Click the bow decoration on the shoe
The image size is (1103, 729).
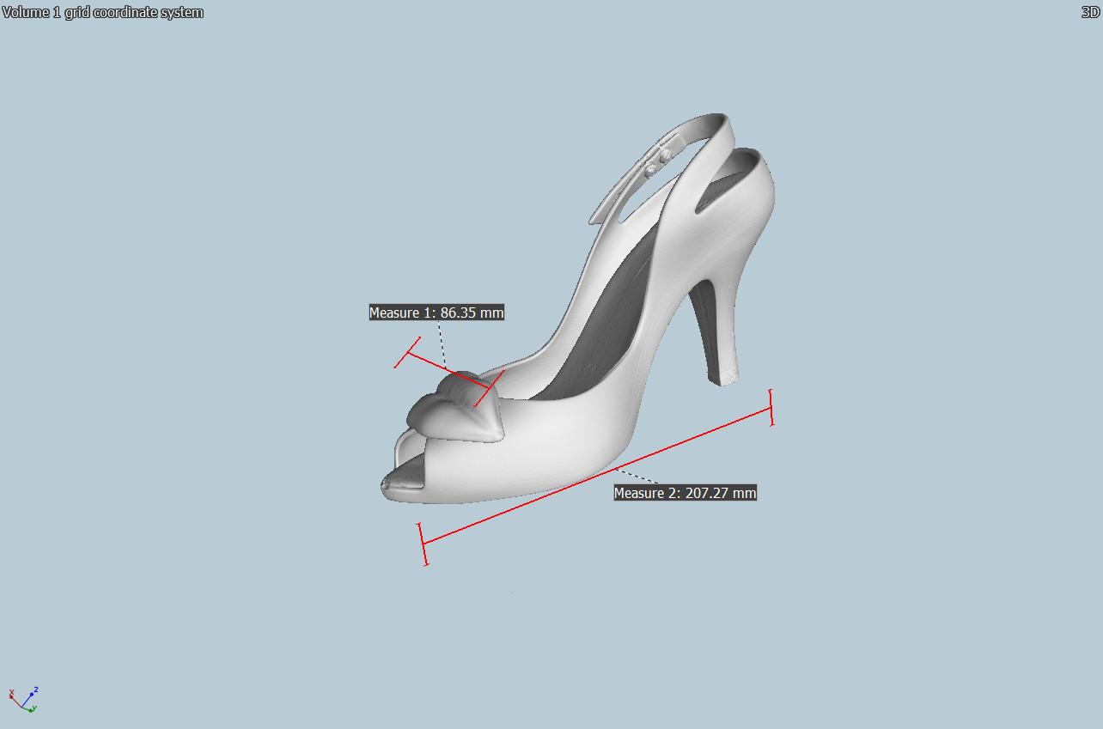pyautogui.click(x=455, y=412)
